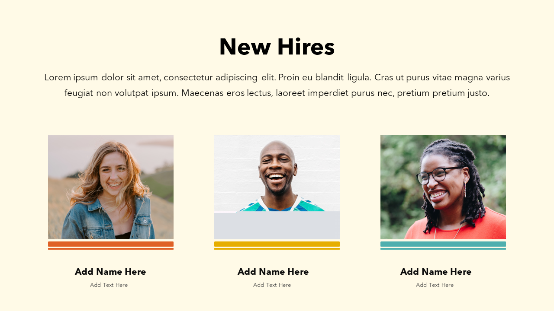
Task: Click the Lorem ipsum description paragraph
Action: (x=277, y=85)
